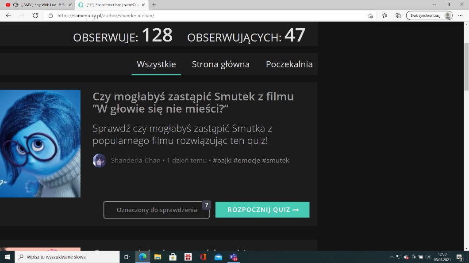
Task: Click Shanderia-Chan's avatar icon
Action: click(100, 161)
